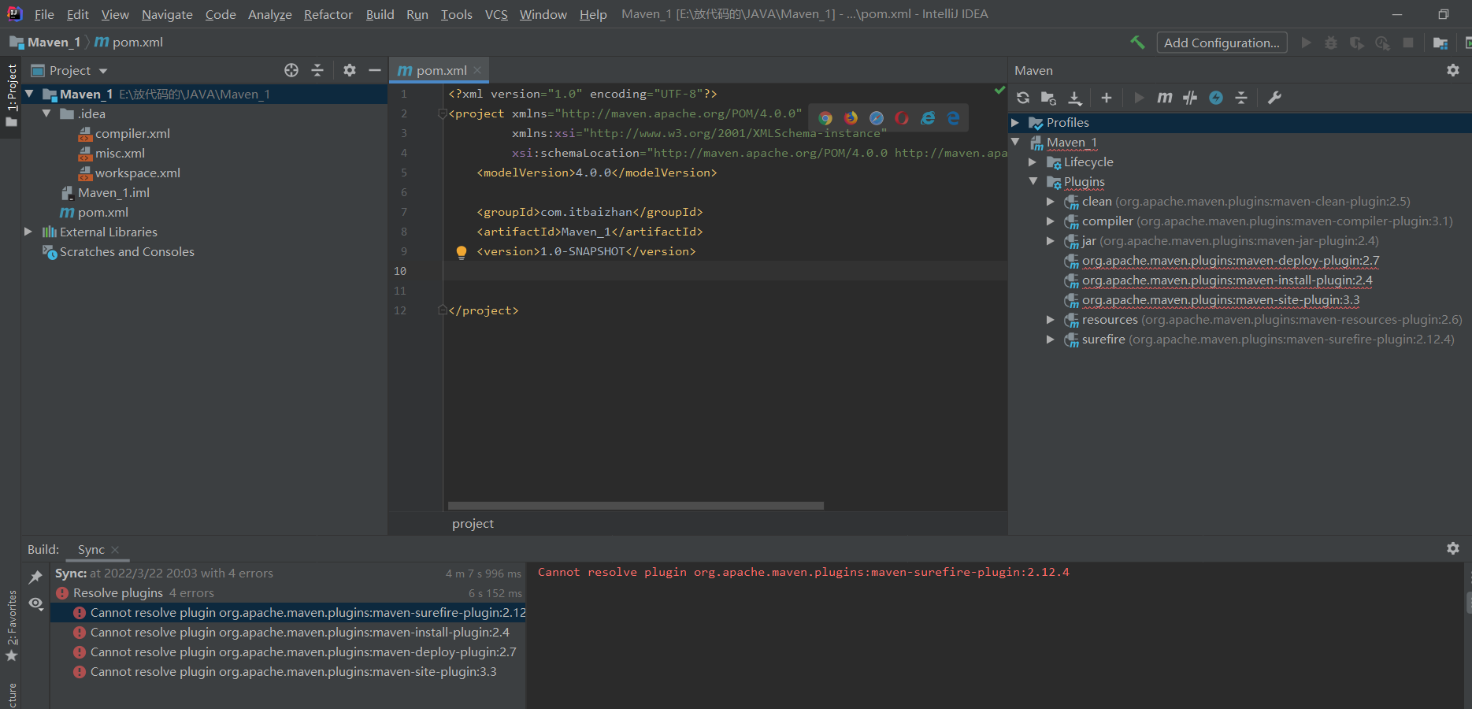Open the VCS menu

[496, 14]
